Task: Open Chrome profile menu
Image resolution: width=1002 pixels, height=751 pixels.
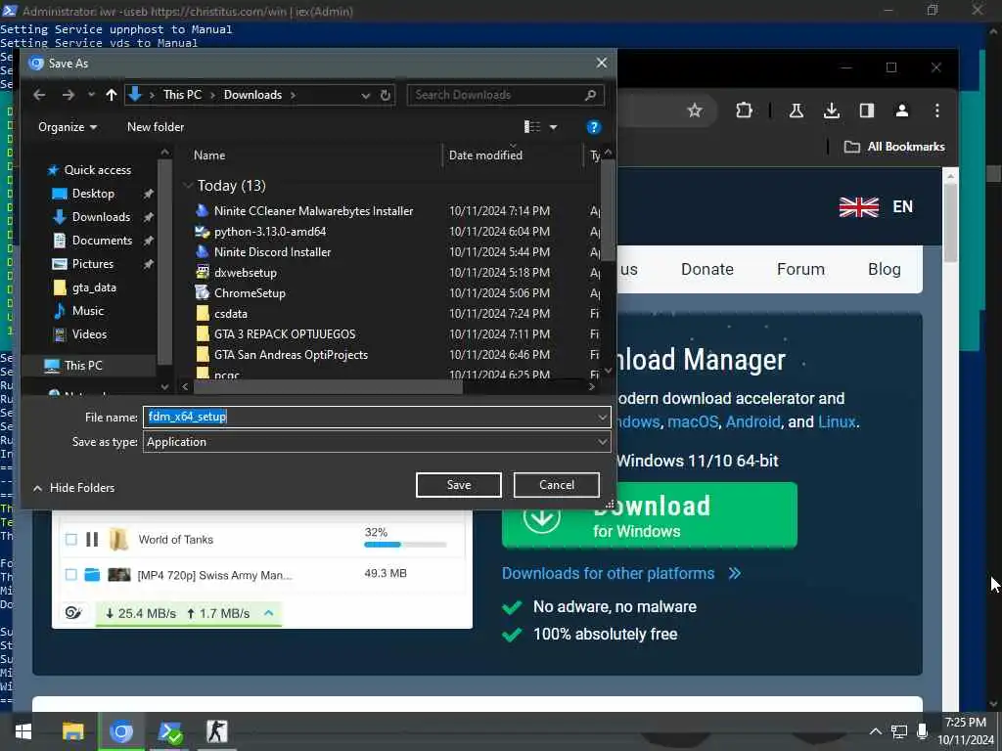Action: (901, 110)
